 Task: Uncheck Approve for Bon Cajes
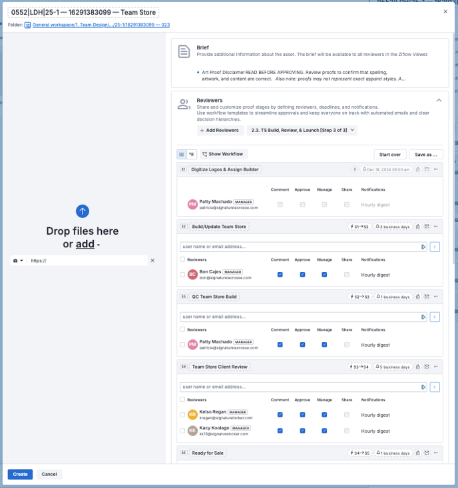(302, 275)
